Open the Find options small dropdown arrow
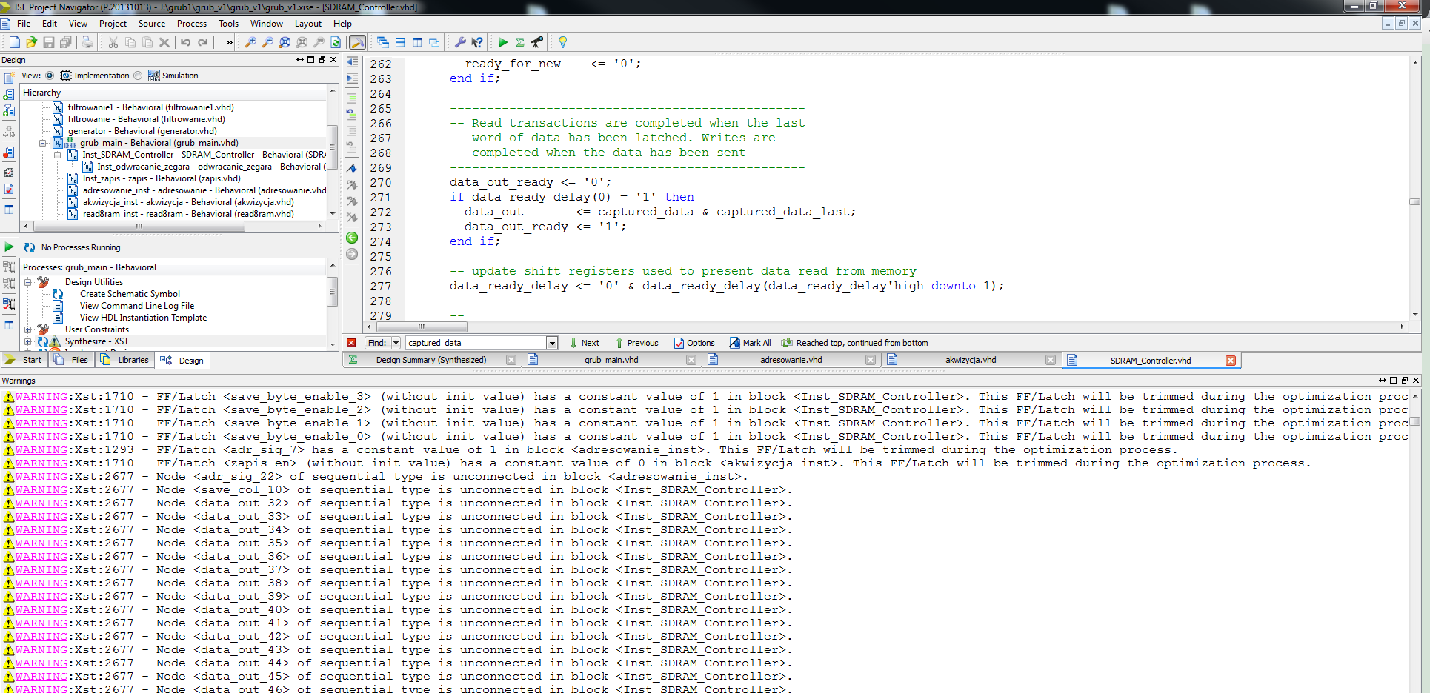The height and width of the screenshot is (693, 1430). [x=396, y=343]
